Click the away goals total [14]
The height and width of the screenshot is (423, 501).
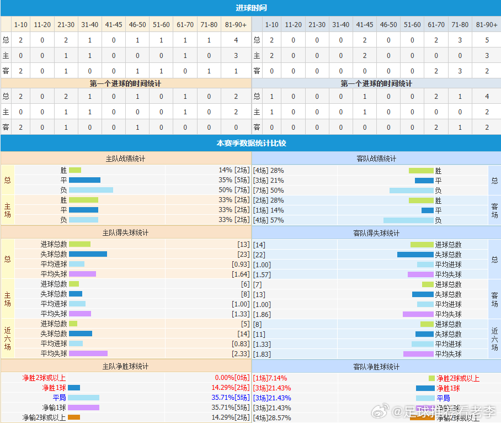click(259, 245)
